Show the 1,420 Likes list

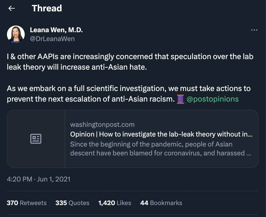click(115, 203)
